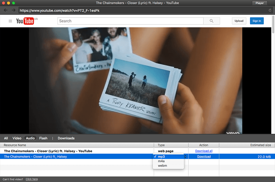The image size is (275, 182).
Task: Click the Download all link
Action: click(x=204, y=151)
